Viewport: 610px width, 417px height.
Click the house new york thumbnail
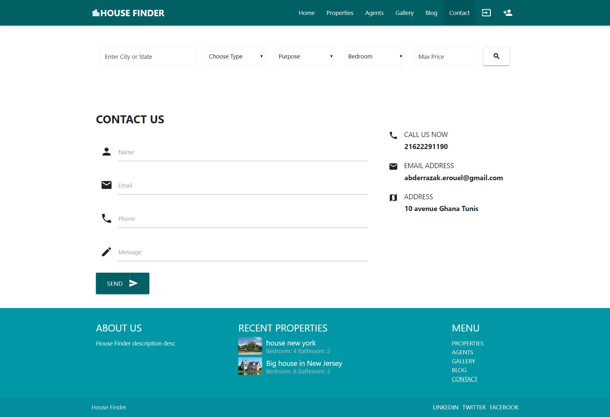click(250, 346)
